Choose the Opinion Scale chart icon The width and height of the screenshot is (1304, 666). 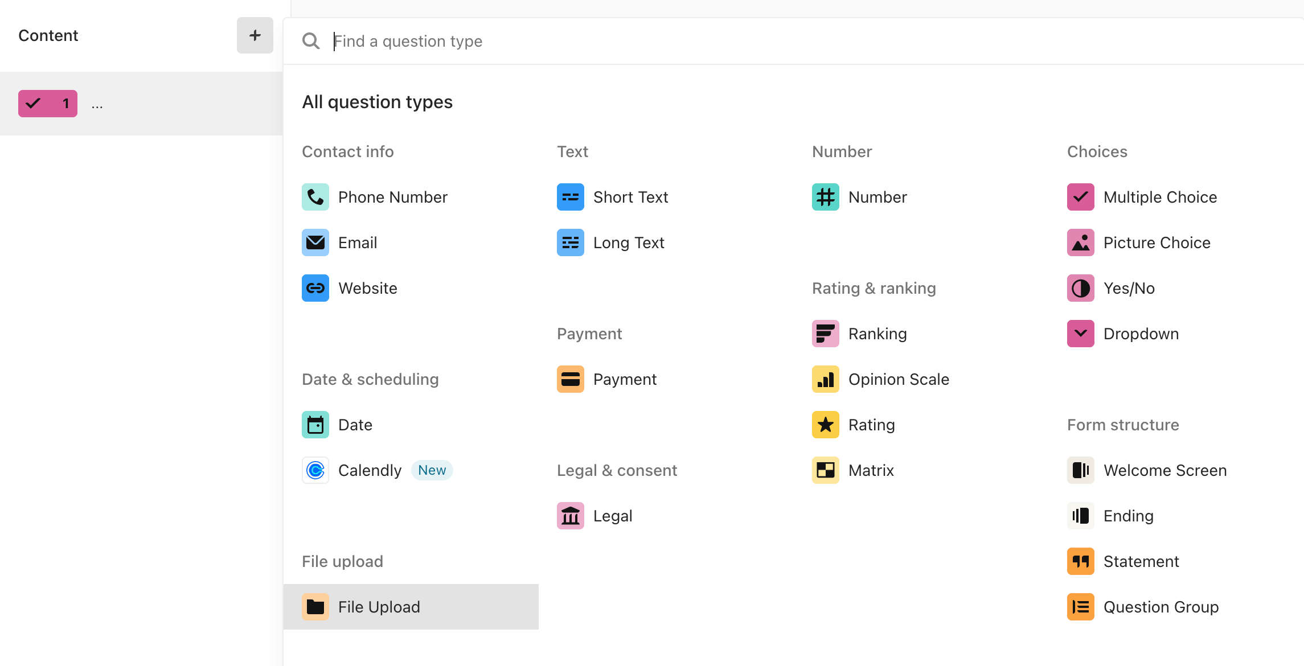[826, 379]
